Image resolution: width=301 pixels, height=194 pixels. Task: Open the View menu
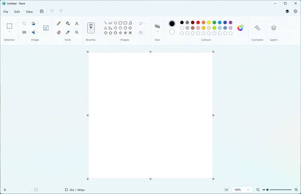pos(29,12)
